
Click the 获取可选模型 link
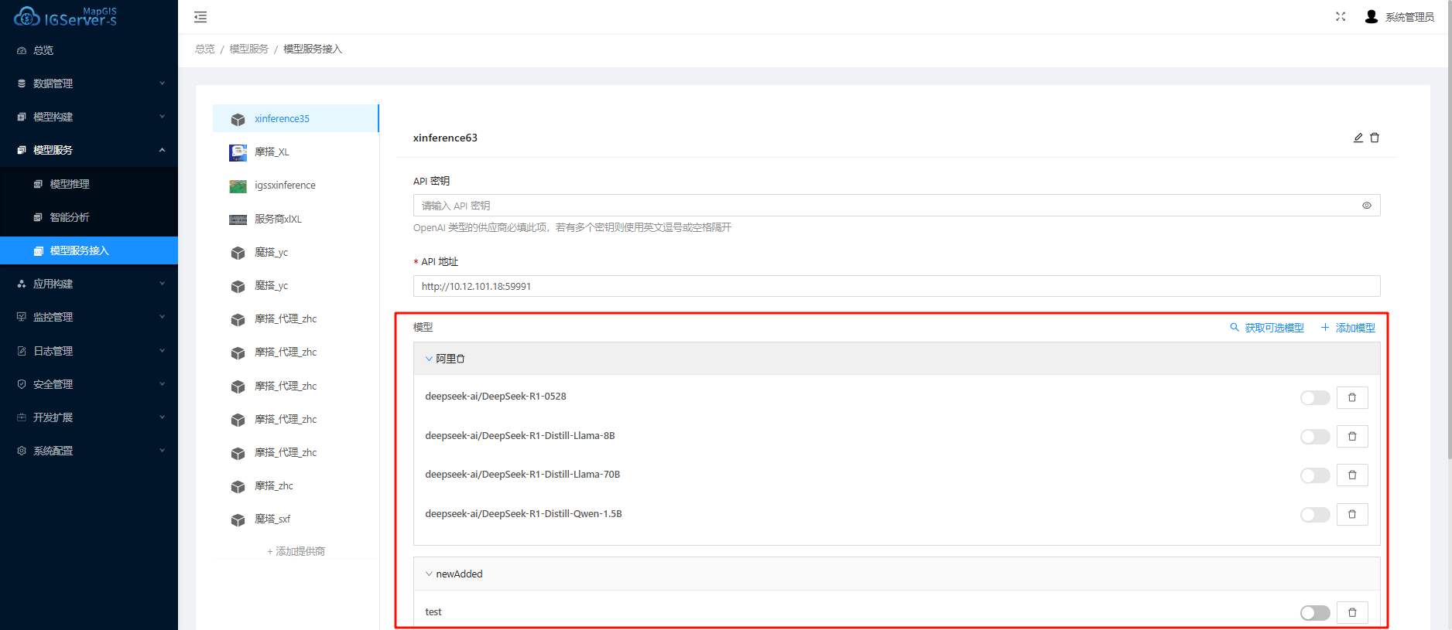(x=1267, y=328)
